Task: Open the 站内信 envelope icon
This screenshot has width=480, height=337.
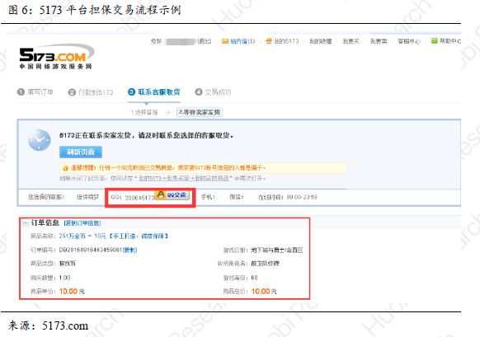Action: coord(225,41)
